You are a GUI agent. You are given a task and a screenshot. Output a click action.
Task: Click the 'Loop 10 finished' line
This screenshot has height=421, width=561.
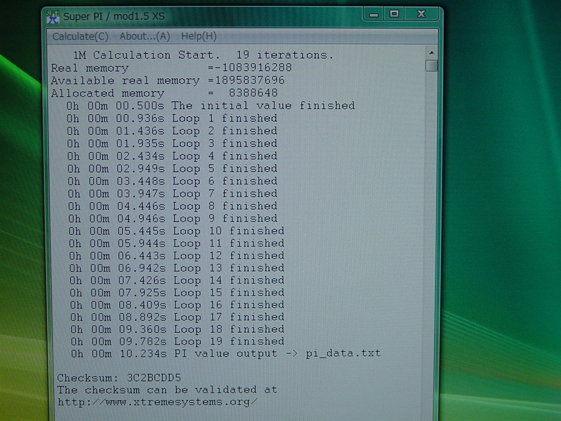point(177,231)
